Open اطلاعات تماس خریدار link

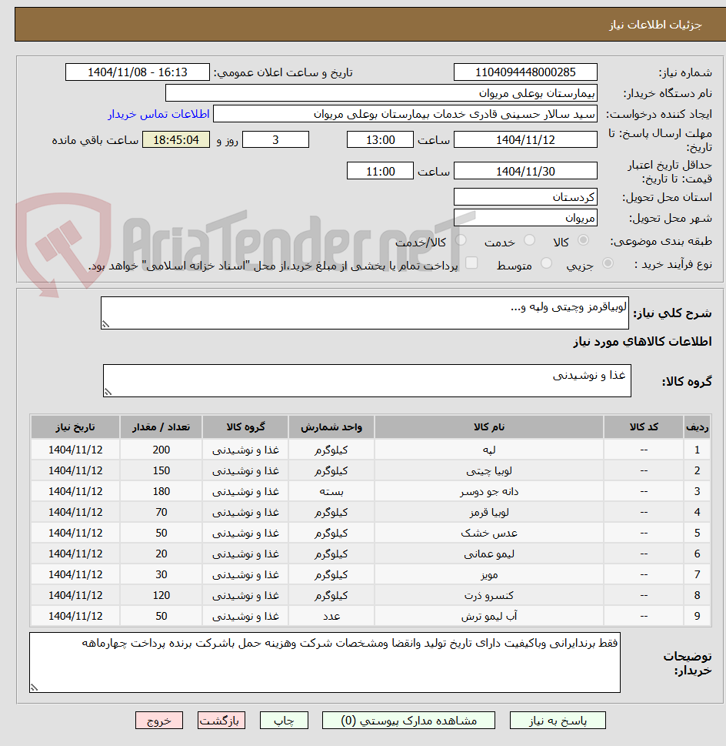click(x=158, y=114)
